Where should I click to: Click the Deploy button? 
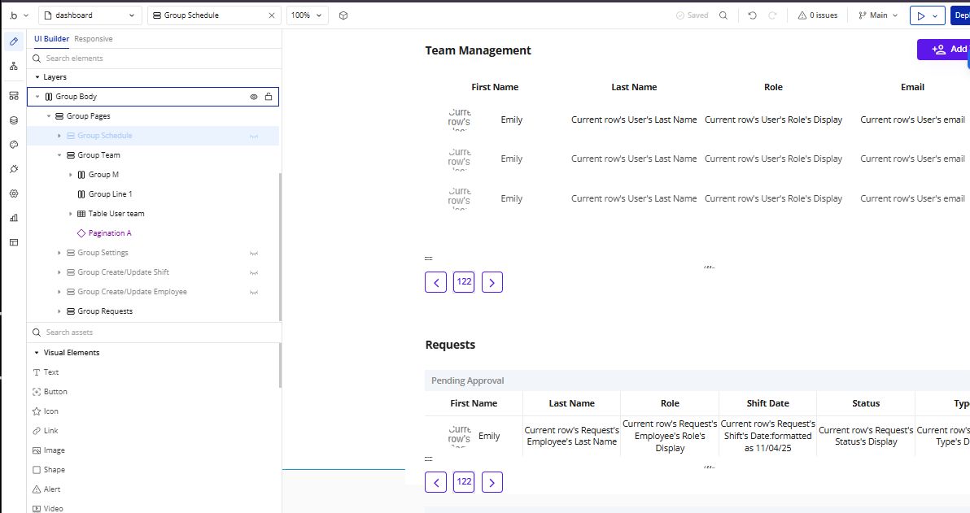click(960, 15)
